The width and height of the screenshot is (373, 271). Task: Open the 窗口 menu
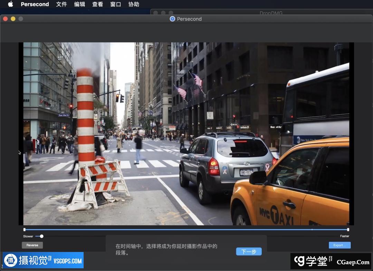point(115,4)
